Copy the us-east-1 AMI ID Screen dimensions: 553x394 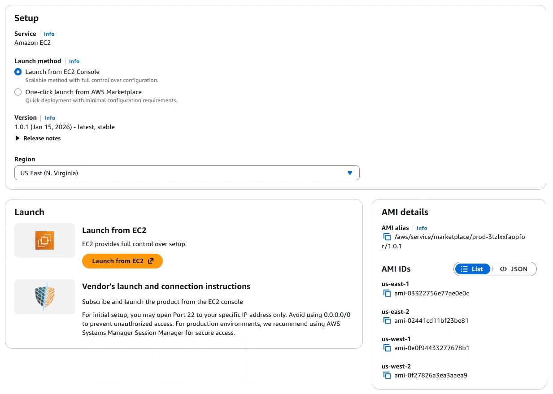click(387, 293)
